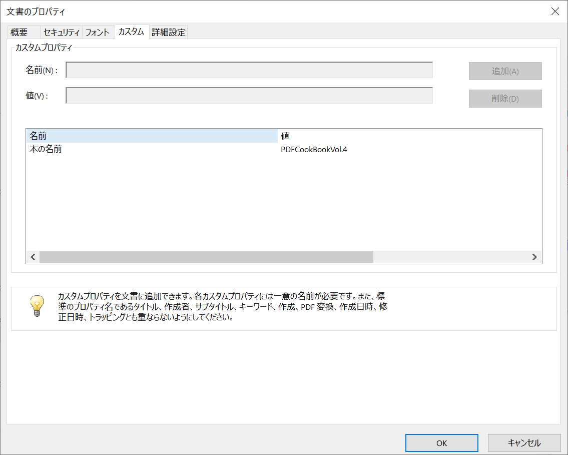Focus the 名前(N) input field
Viewport: 568px width, 455px height.
pos(249,71)
